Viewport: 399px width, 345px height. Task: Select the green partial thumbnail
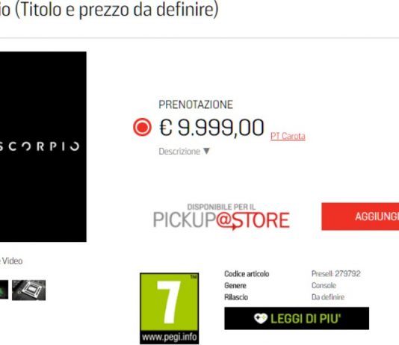click(4, 290)
